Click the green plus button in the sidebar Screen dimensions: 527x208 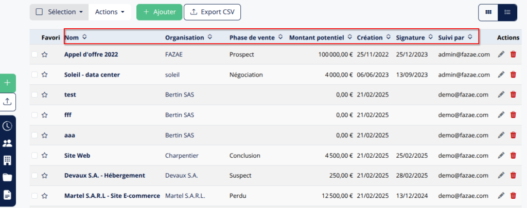(x=8, y=83)
